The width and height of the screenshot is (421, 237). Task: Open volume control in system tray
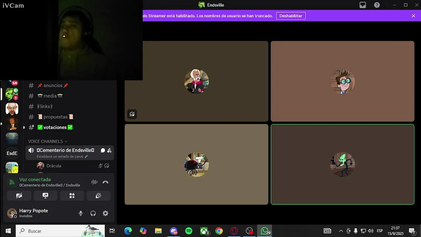pos(371,231)
